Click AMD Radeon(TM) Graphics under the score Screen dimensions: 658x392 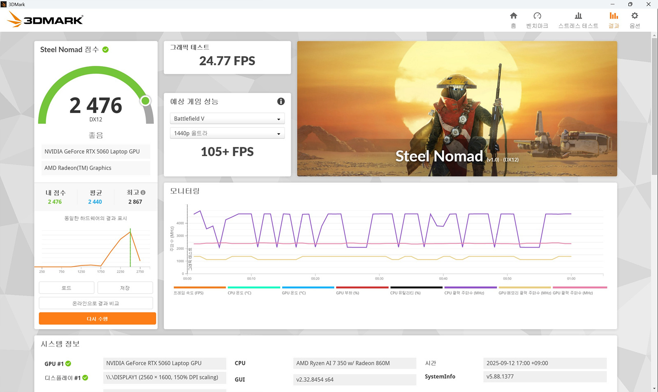pos(96,168)
